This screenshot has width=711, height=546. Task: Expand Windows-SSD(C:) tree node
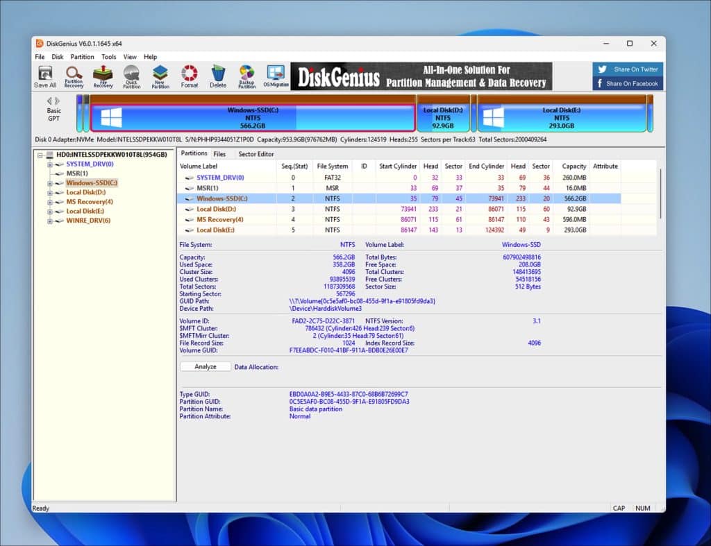(50, 184)
